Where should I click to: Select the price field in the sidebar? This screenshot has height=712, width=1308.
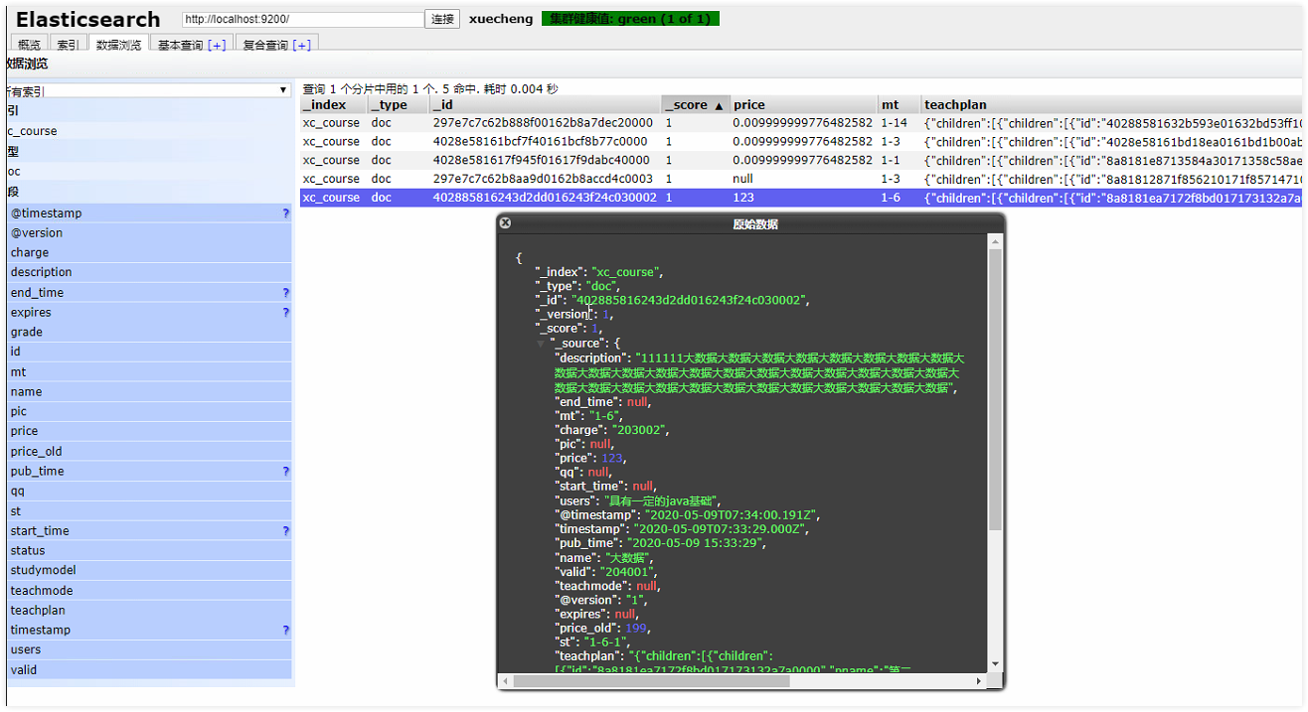(x=149, y=432)
